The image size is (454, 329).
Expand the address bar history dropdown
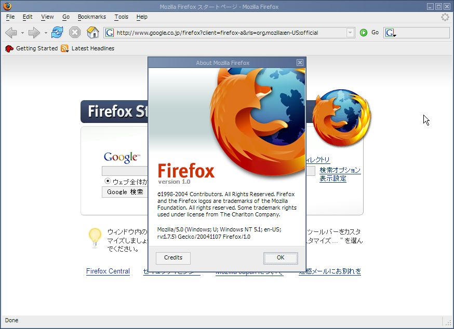coord(350,33)
